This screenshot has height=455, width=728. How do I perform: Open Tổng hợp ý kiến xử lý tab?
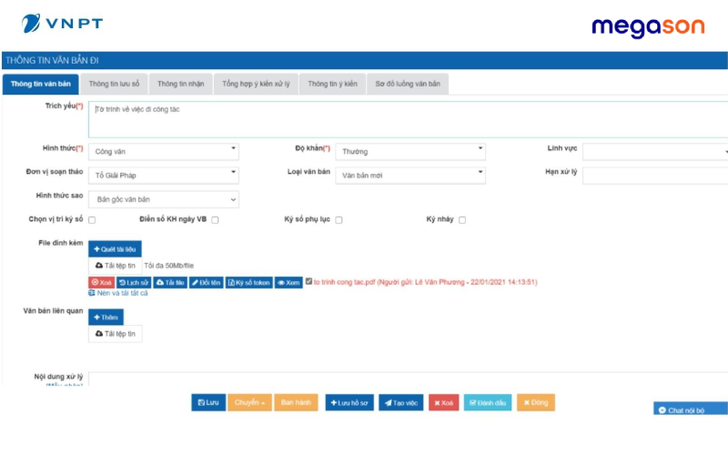click(x=256, y=84)
